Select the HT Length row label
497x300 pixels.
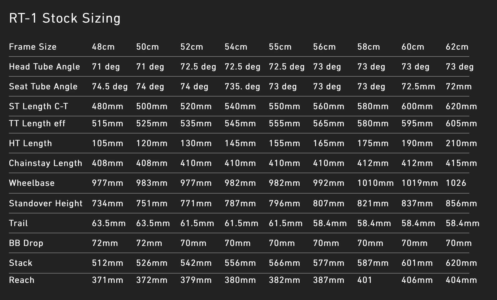pyautogui.click(x=30, y=143)
